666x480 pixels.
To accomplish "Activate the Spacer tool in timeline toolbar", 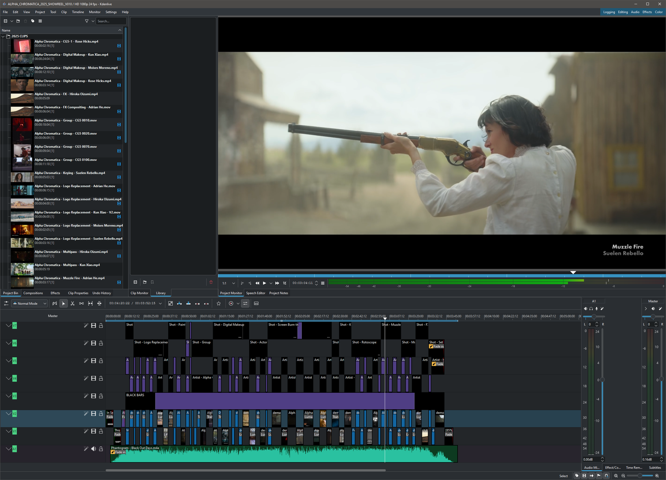I will [x=81, y=303].
